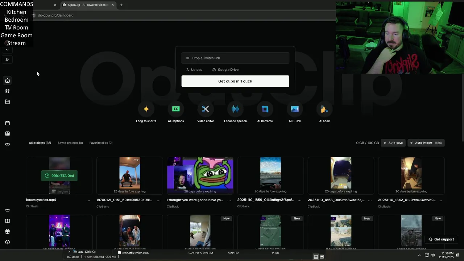Open options menu for 20251110_1842 project
Viewport: 464px width, 261px height.
(440, 200)
